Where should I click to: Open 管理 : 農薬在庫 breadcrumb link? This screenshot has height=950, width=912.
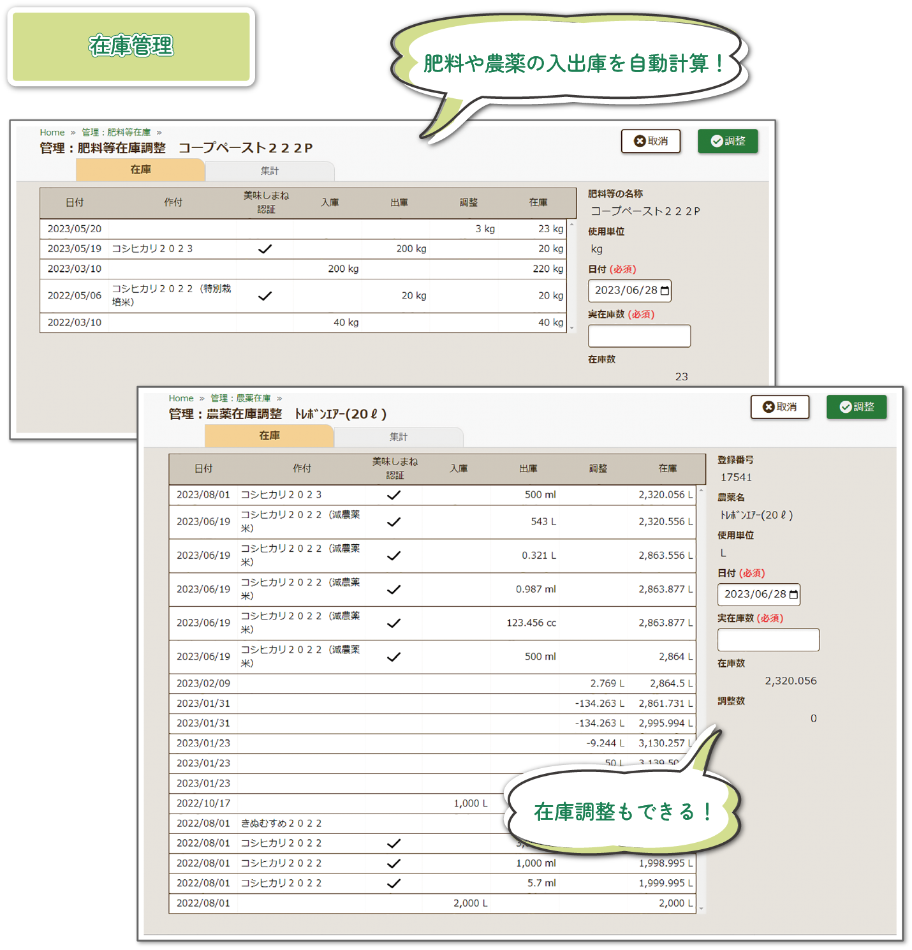point(240,398)
